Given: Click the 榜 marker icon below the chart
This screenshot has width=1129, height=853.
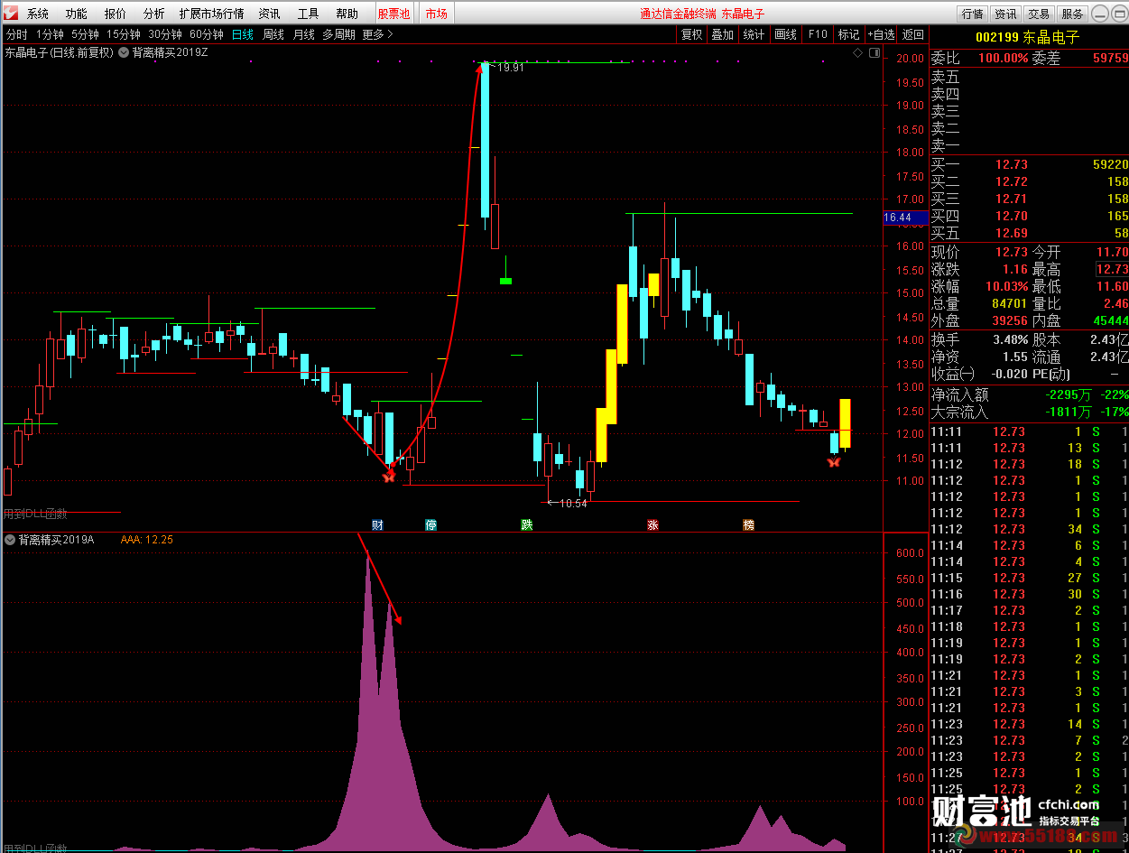Looking at the screenshot, I should click(749, 524).
